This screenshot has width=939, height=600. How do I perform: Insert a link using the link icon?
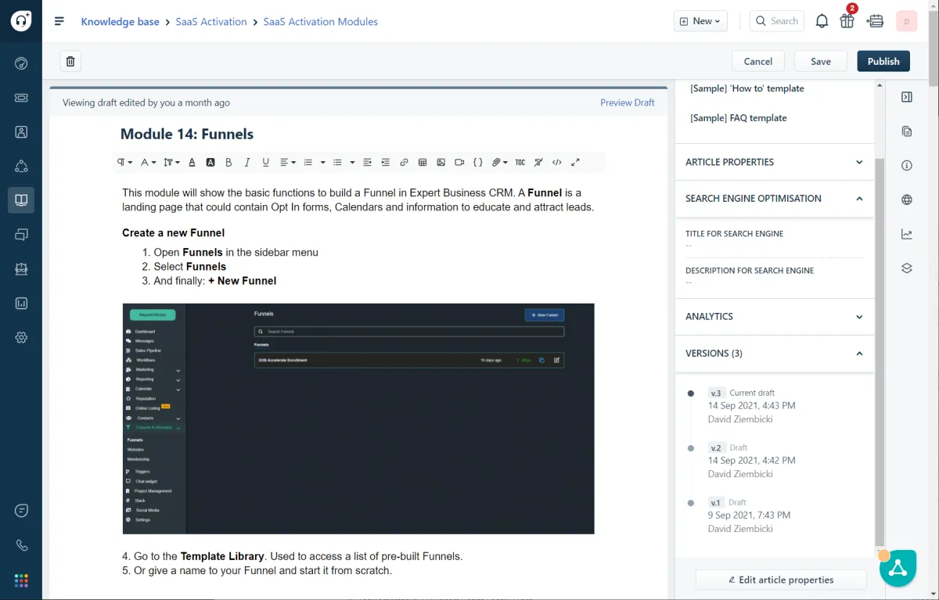tap(404, 162)
